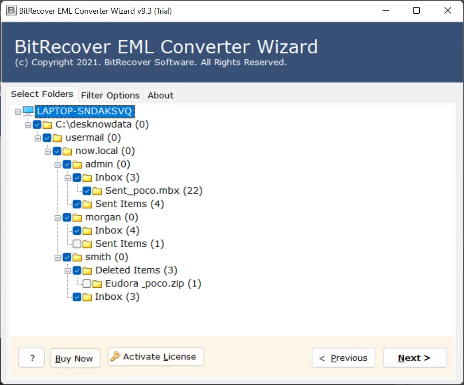
Task: Click the folder icon beside admin
Action: pyautogui.click(x=77, y=164)
